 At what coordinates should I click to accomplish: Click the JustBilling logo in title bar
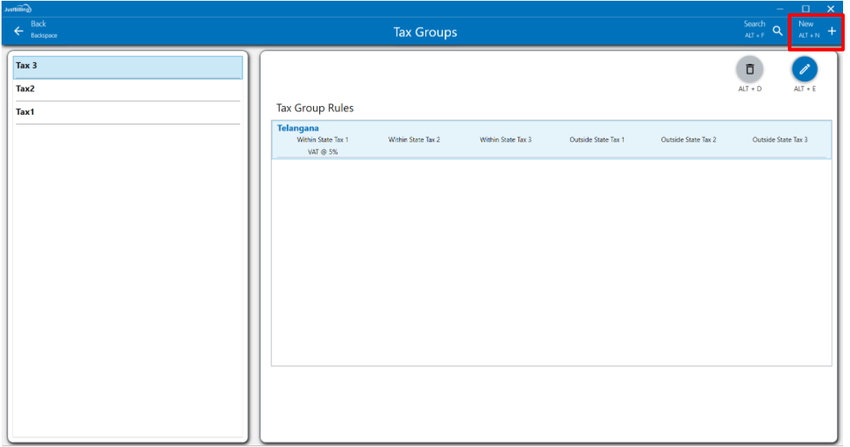[18, 8]
